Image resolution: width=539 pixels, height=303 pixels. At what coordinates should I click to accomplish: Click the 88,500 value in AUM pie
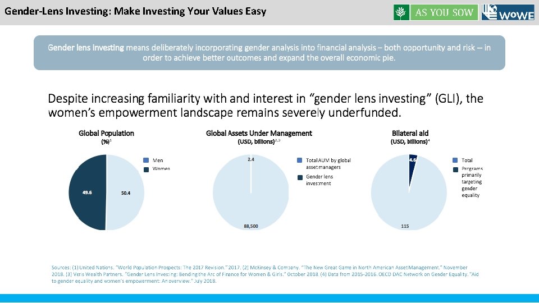tap(251, 226)
